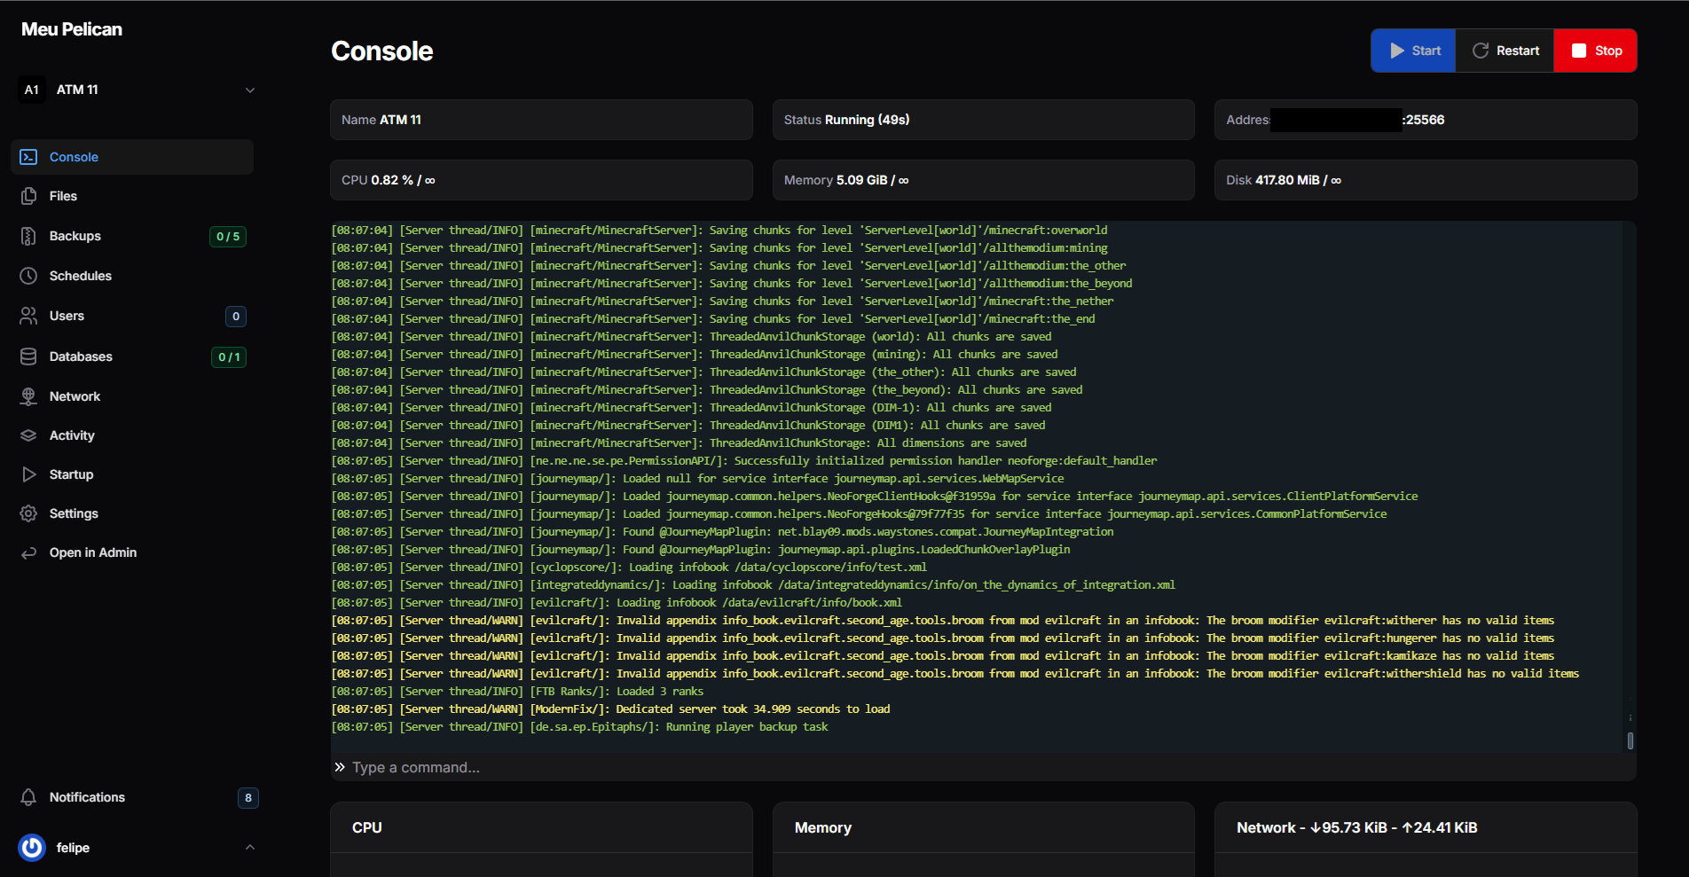The image size is (1689, 877).
Task: Click the Backups 0/5 count badge
Action: click(x=228, y=237)
